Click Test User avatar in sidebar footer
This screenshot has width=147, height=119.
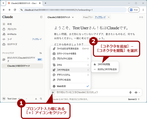click(4, 99)
